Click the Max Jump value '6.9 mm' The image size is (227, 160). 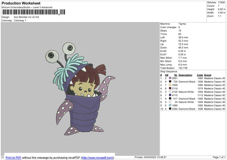183,65
